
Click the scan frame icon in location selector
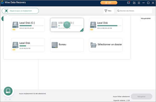click(x=6, y=11)
